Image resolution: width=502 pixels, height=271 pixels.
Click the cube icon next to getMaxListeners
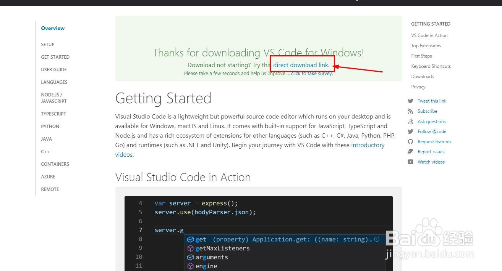(190, 248)
